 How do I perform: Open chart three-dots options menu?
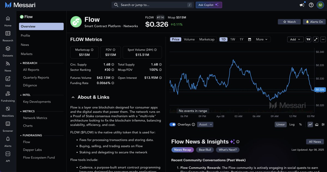point(323,40)
